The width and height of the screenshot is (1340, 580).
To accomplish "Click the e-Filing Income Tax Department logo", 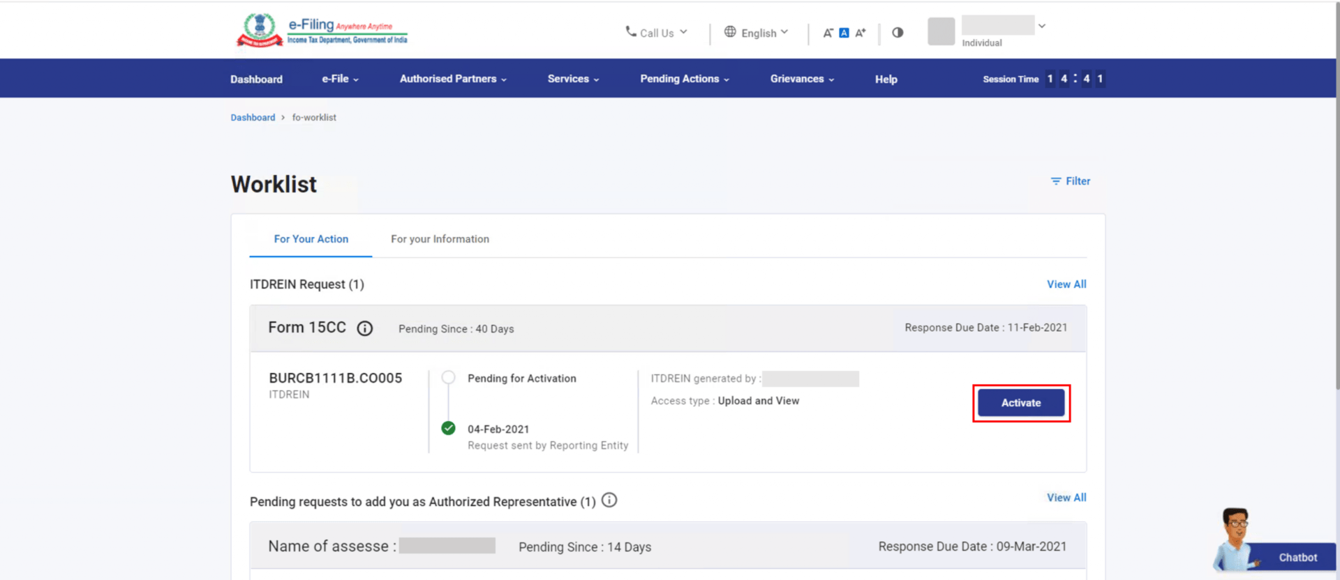I will coord(322,31).
